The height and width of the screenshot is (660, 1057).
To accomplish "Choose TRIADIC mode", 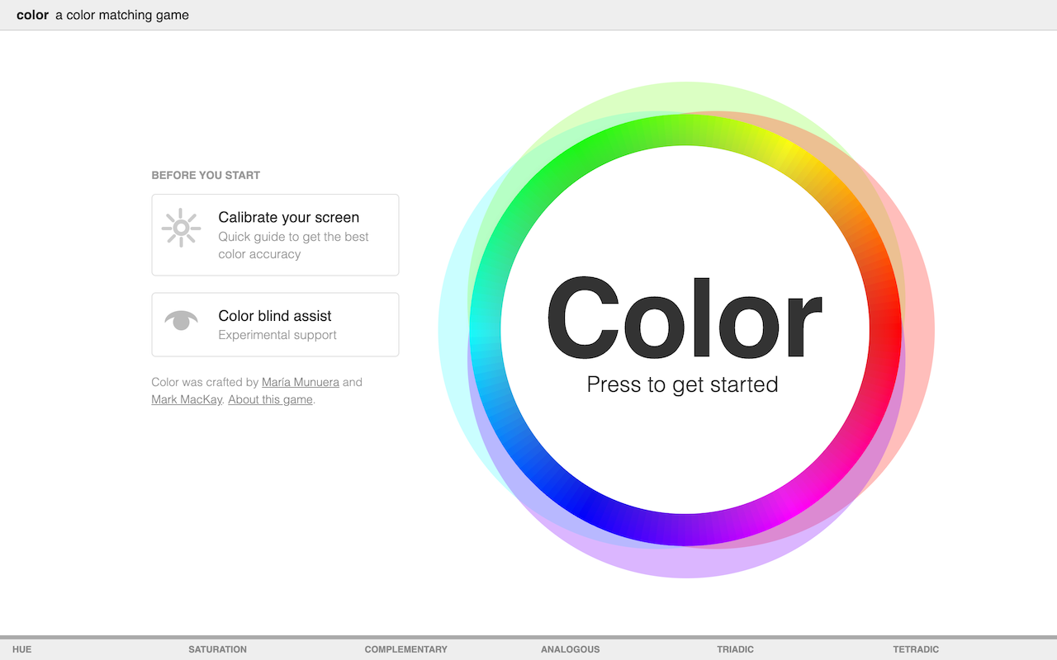I will [735, 649].
